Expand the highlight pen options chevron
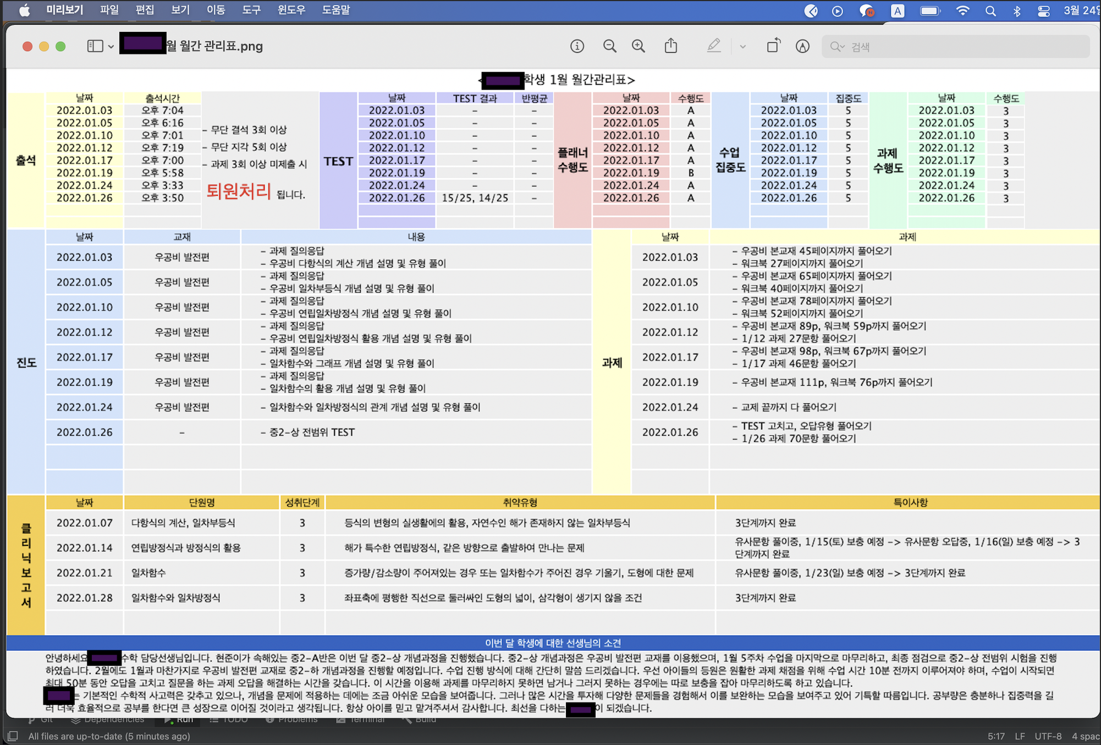This screenshot has height=745, width=1101. click(743, 47)
